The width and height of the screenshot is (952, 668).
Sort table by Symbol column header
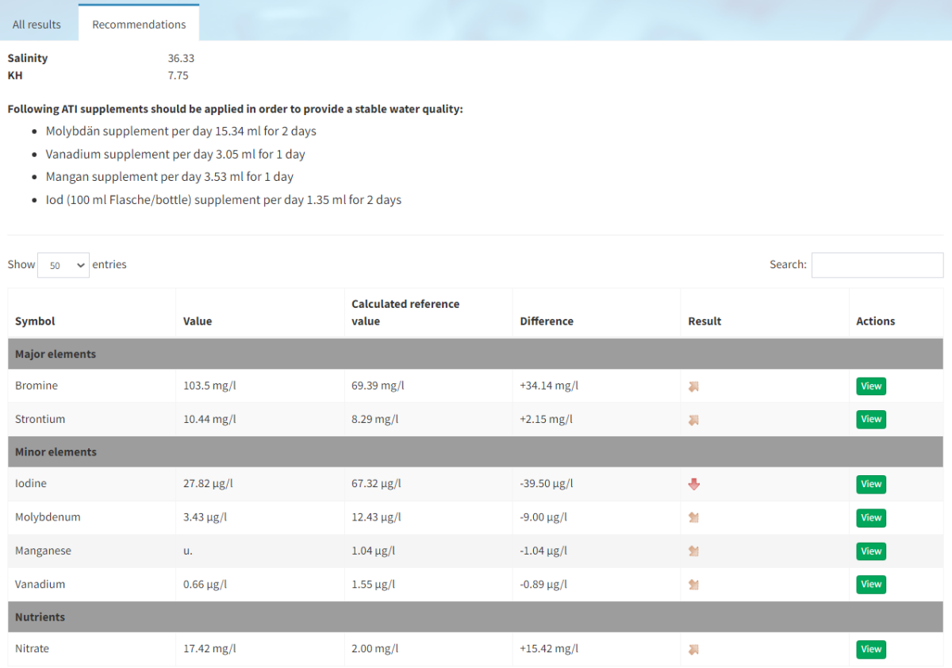point(92,313)
